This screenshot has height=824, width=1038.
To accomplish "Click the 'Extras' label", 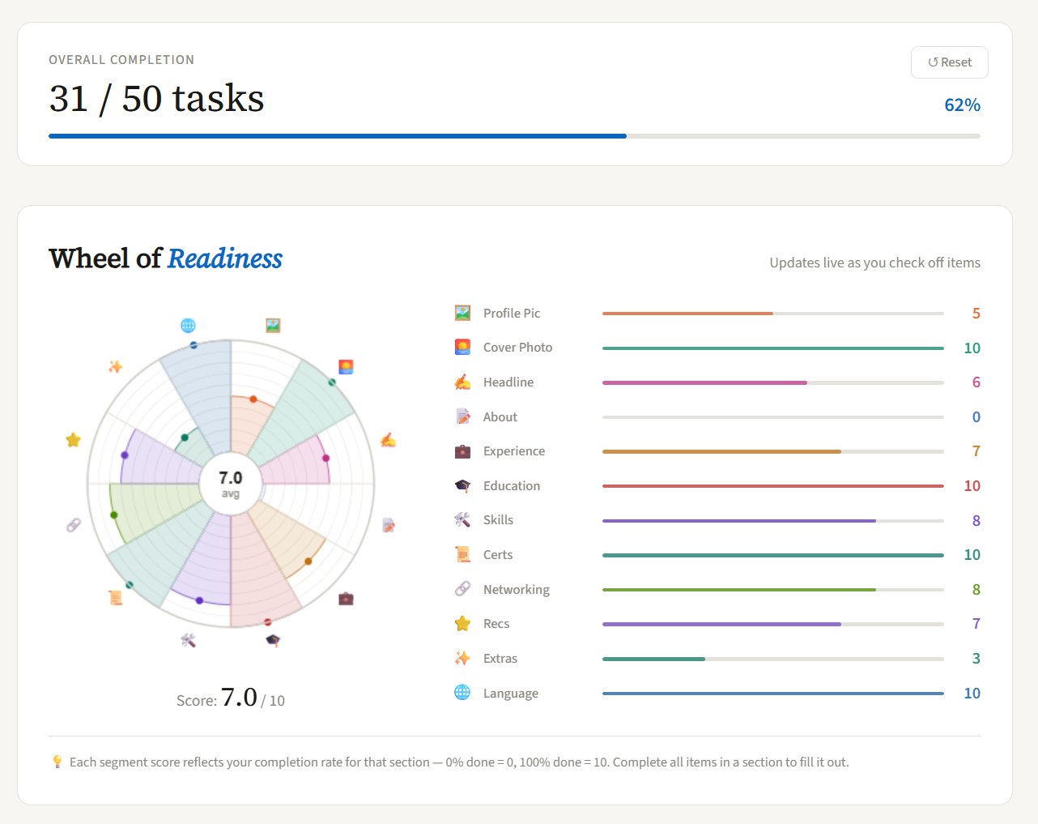I will [x=500, y=659].
